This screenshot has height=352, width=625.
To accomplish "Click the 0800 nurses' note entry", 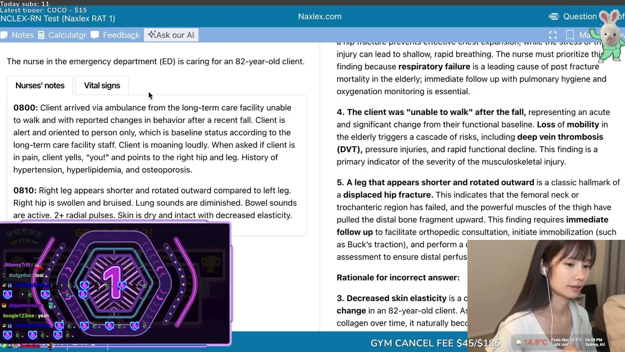I will click(x=154, y=139).
